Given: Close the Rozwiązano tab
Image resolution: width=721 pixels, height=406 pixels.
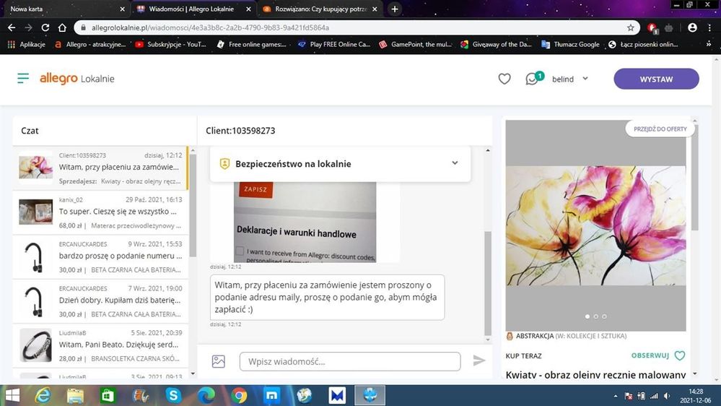Looking at the screenshot, I should [x=375, y=9].
